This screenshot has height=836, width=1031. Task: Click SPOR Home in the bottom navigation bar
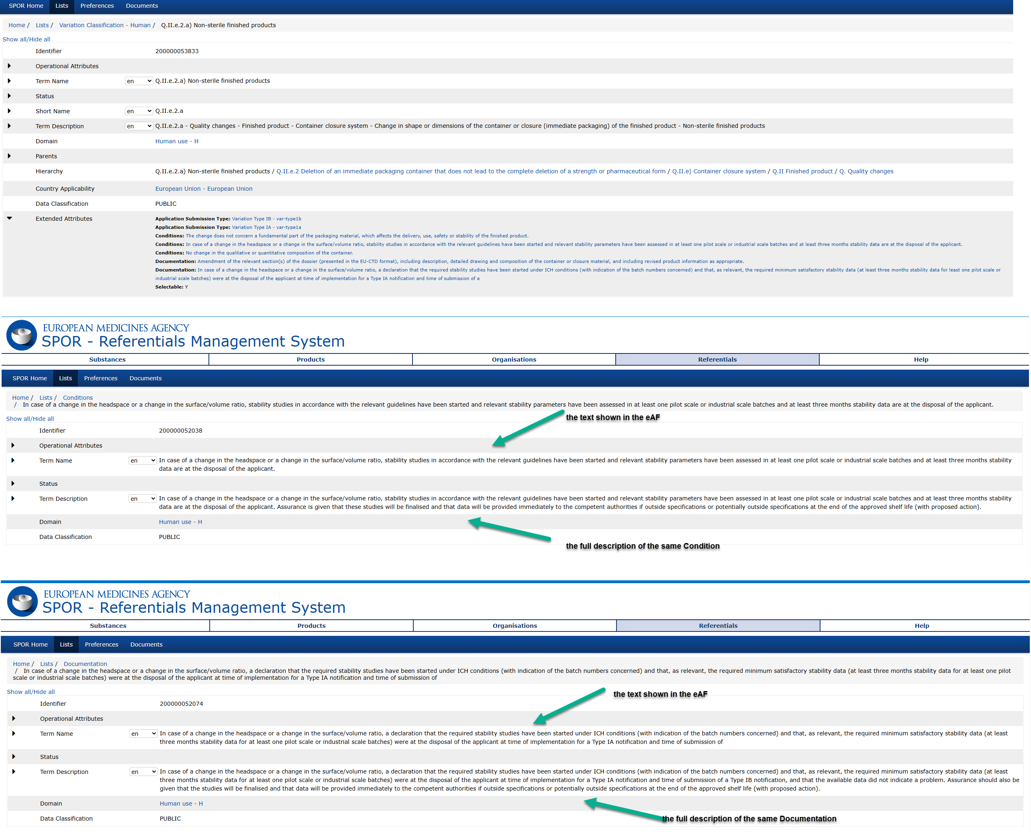30,645
